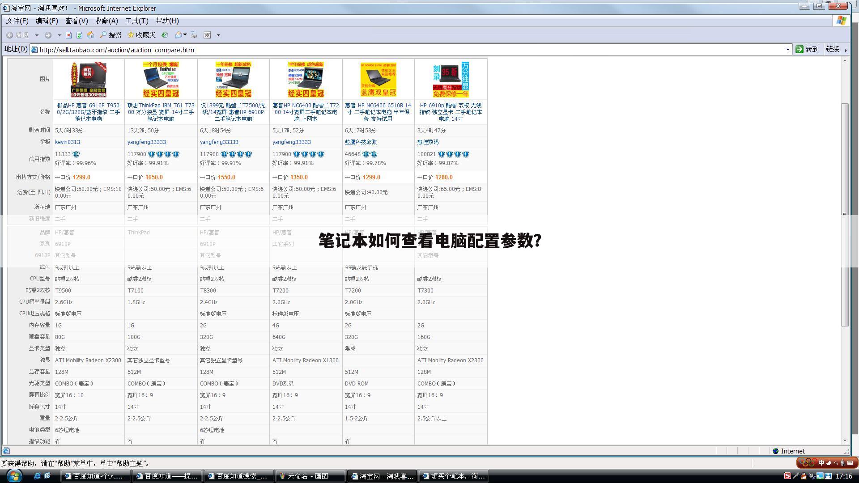The image size is (859, 483).
Task: Open listing 极品HP 惠普 6910P T9500
Action: 88,112
